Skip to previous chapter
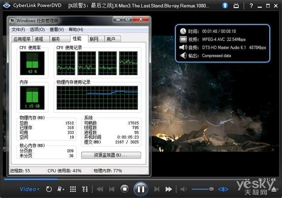The width and height of the screenshot is (282, 198). [112, 189]
